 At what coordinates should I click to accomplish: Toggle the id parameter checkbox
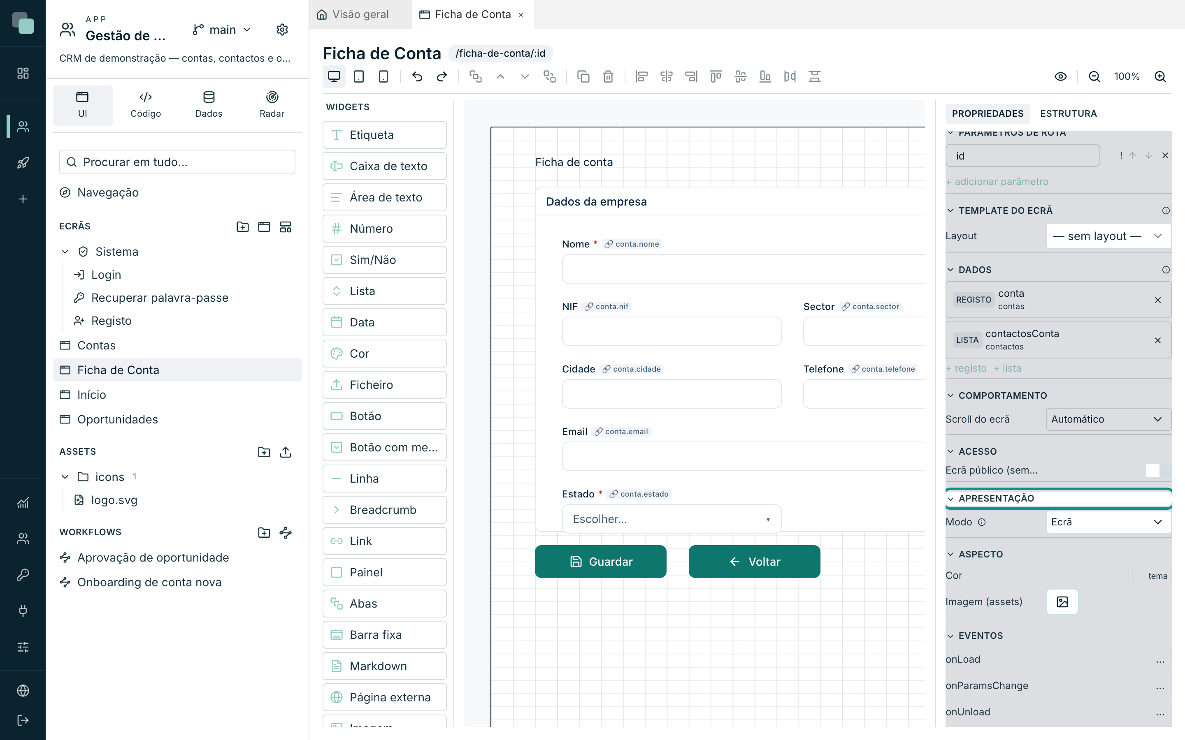tap(1110, 156)
